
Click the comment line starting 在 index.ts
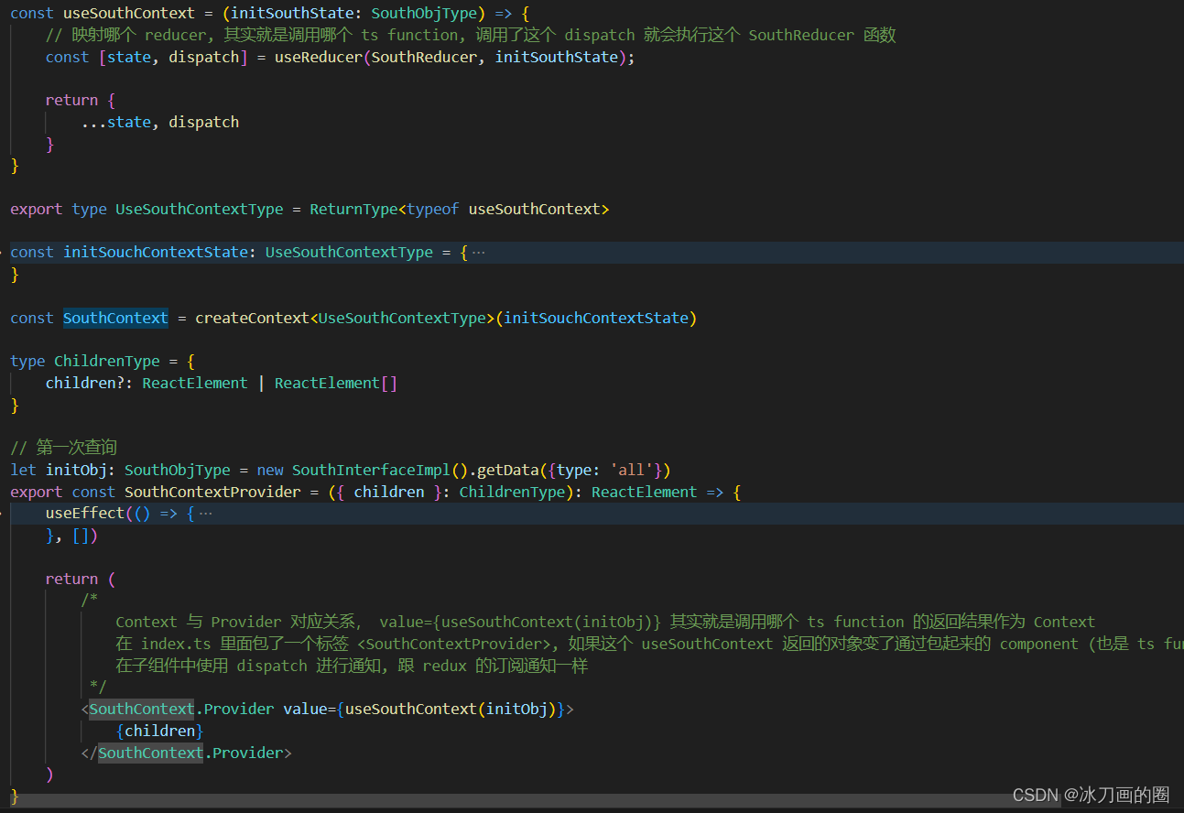tap(649, 644)
